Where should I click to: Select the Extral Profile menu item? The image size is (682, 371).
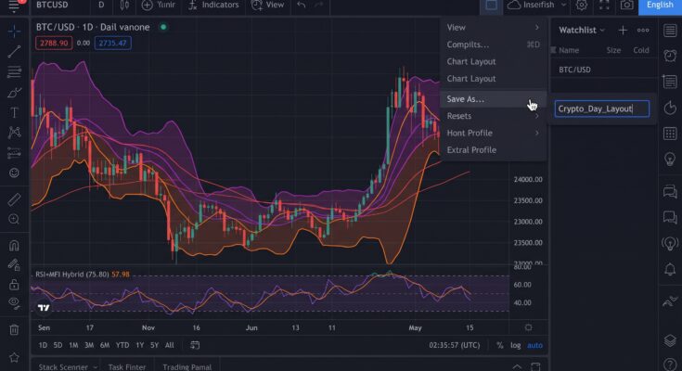pos(493,150)
